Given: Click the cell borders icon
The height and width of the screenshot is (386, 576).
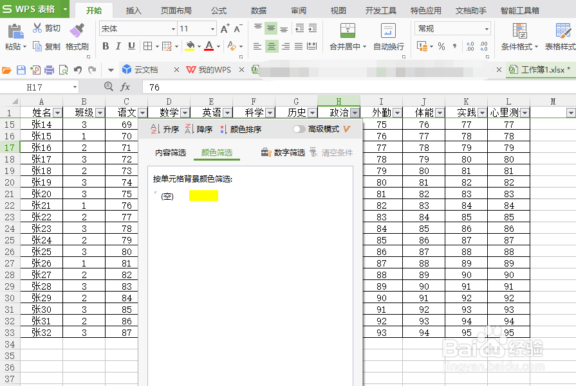Looking at the screenshot, I should 147,46.
